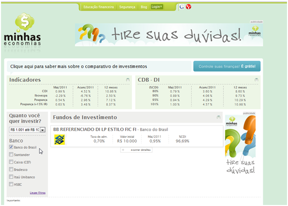Viewport: 288px width, 206px height.
Task: Uncheck the Banco do Brasil checkbox
Action: point(11,147)
